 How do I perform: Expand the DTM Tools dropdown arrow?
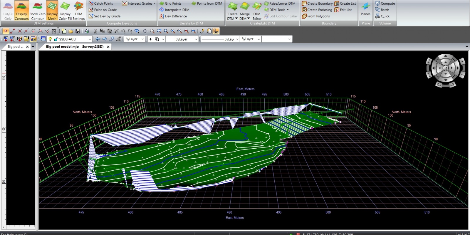pos(288,10)
